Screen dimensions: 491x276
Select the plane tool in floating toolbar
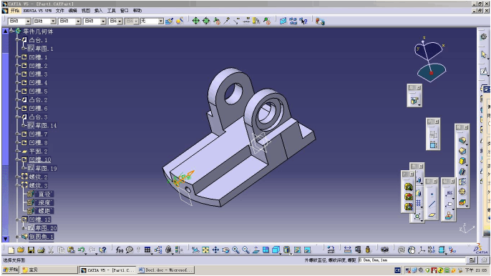tap(432, 215)
